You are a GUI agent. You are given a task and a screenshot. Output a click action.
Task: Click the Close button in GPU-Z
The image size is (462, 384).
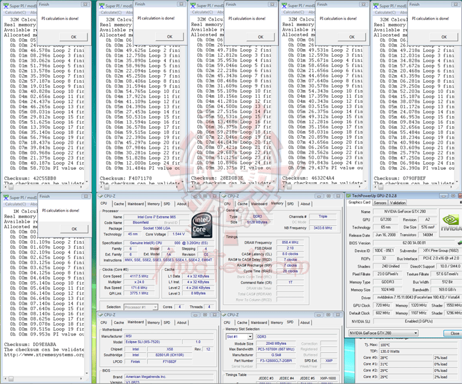click(x=454, y=333)
